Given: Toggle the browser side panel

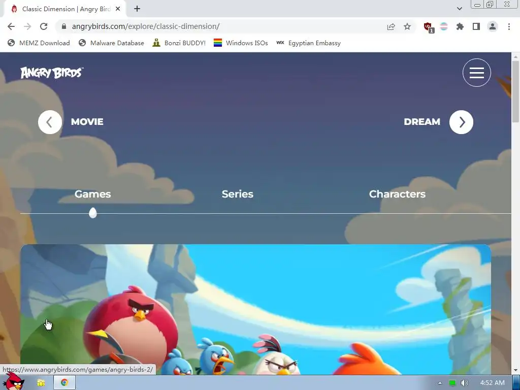Looking at the screenshot, I should tap(476, 26).
